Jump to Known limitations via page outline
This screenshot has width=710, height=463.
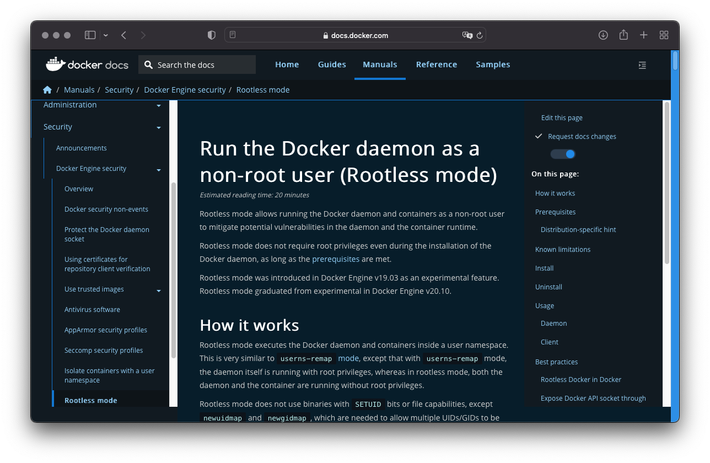click(563, 249)
